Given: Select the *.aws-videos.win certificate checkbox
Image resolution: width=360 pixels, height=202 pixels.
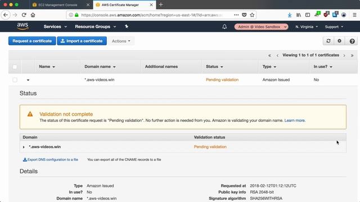Looking at the screenshot, I should click(x=15, y=80).
